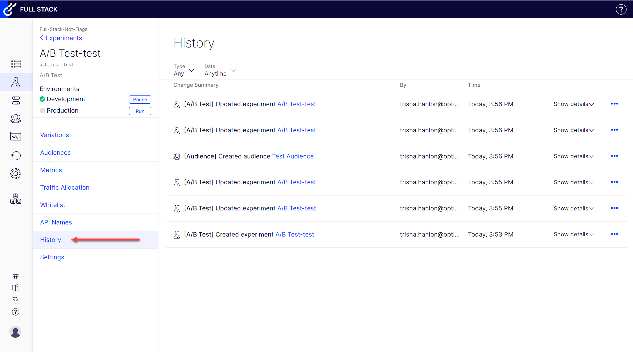The image size is (633, 352).
Task: Click the user profile avatar icon
Action: tap(15, 332)
